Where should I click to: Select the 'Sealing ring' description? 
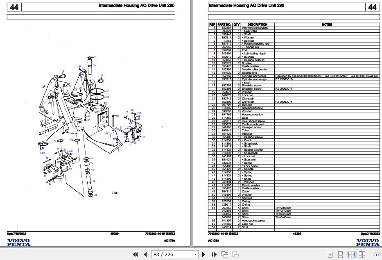(249, 73)
